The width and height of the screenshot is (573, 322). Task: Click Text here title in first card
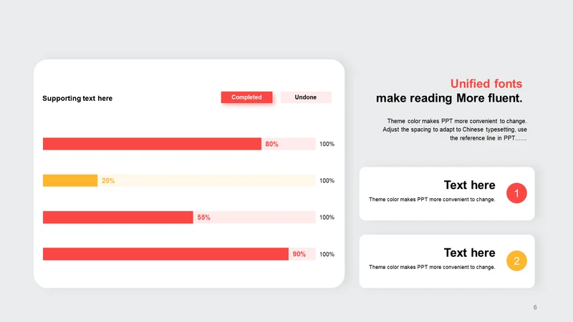click(x=470, y=185)
